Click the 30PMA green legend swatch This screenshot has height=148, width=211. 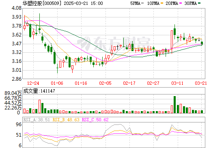199,3
